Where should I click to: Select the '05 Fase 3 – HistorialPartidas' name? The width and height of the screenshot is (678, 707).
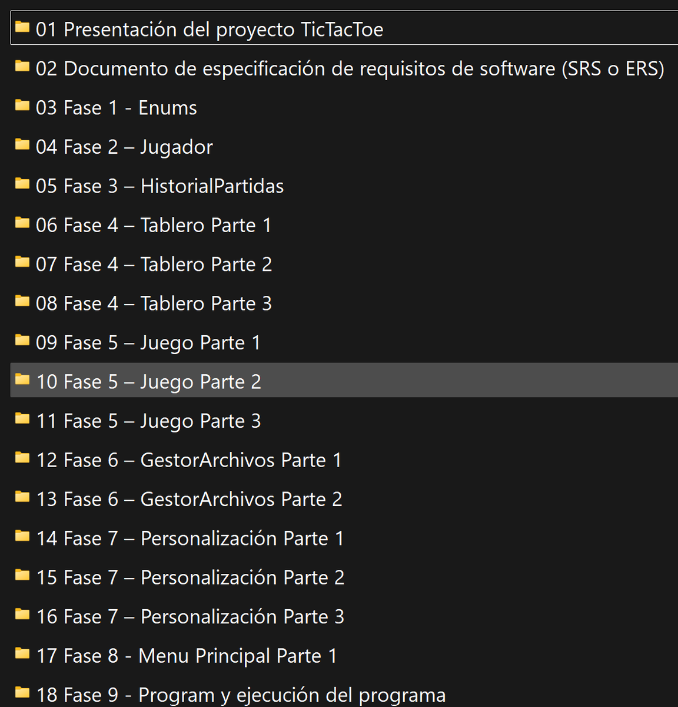pos(160,186)
